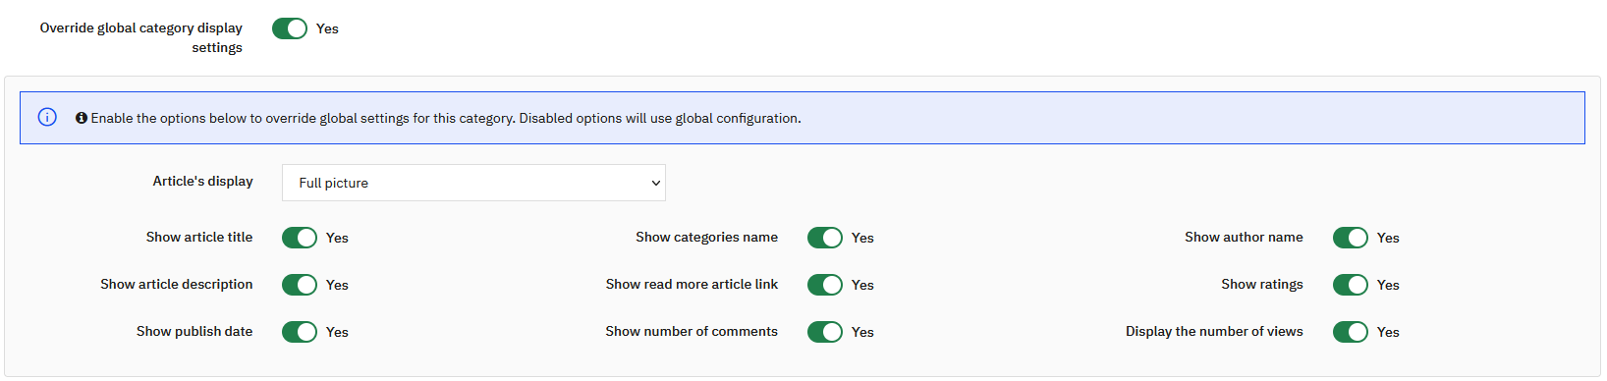The width and height of the screenshot is (1607, 381).
Task: Turn off Show author name toggle
Action: click(x=1351, y=238)
